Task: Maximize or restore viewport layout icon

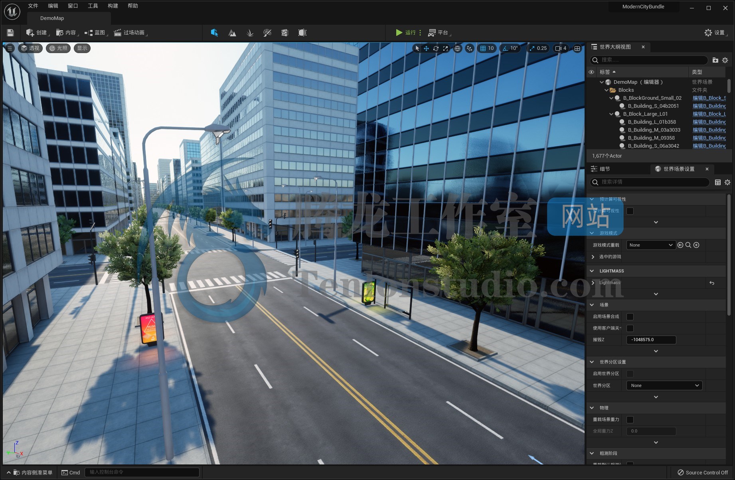Action: point(577,48)
